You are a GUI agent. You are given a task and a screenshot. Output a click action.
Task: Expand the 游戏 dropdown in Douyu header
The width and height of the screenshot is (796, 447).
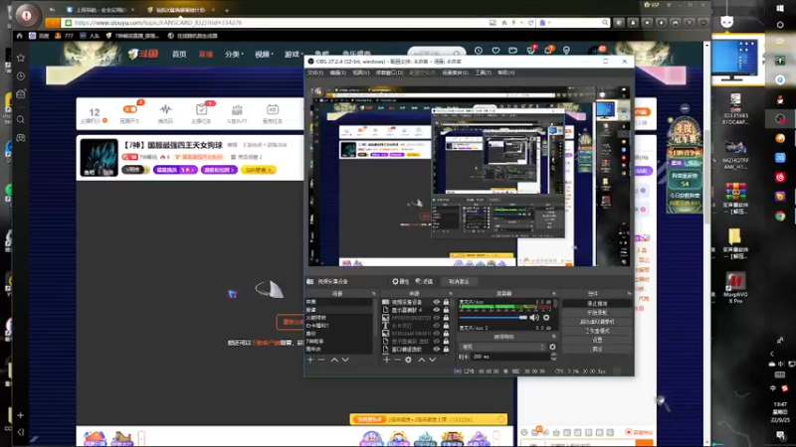(x=294, y=54)
